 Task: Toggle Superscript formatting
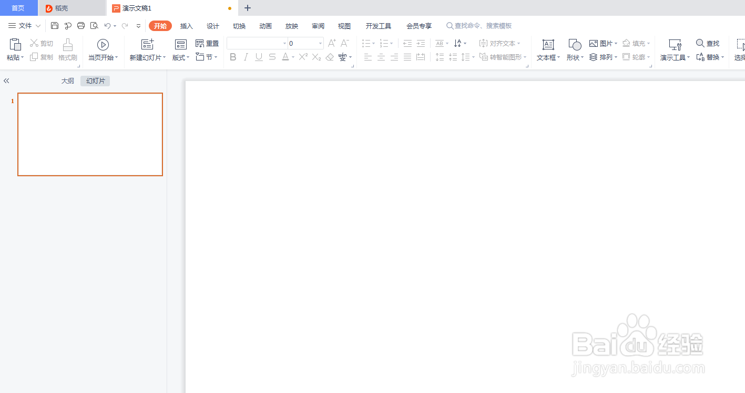click(x=303, y=57)
